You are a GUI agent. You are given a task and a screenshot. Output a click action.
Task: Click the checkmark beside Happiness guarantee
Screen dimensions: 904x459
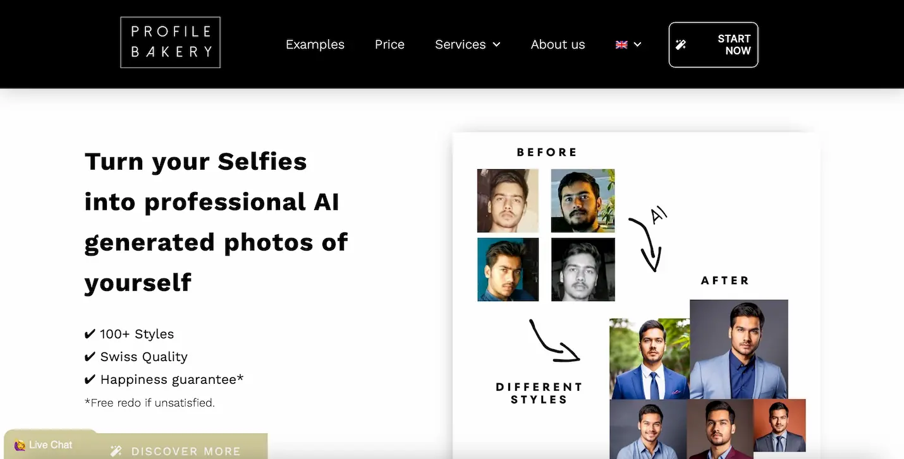coord(89,379)
